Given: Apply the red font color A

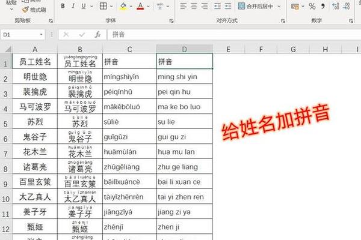Looking at the screenshot, I should (140, 6).
